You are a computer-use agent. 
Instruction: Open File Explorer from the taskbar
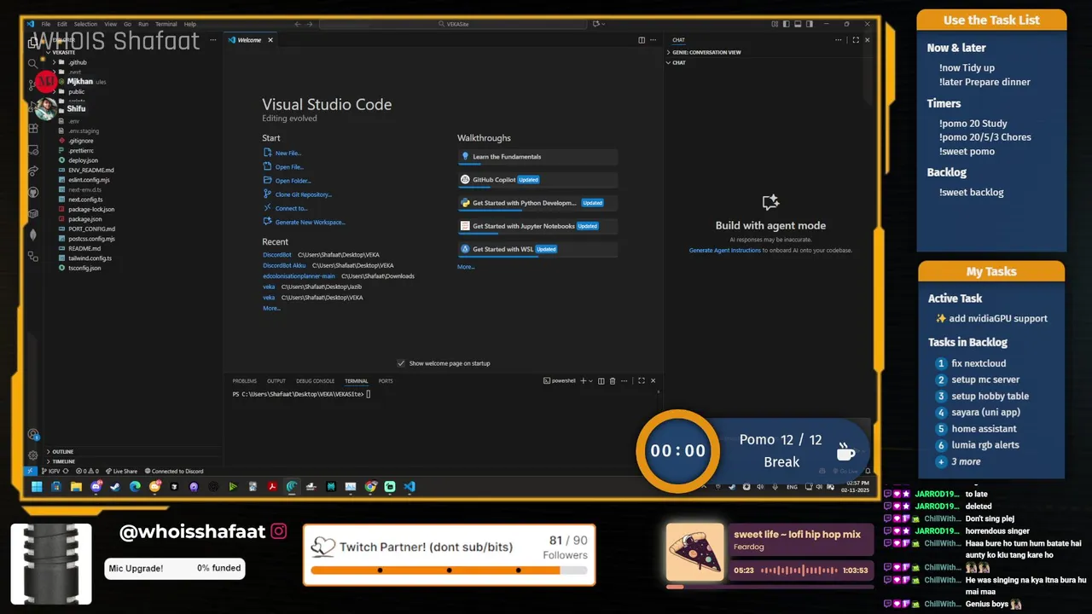pyautogui.click(x=76, y=487)
